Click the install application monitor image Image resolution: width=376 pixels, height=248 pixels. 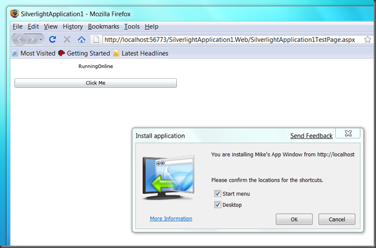pyautogui.click(x=168, y=177)
